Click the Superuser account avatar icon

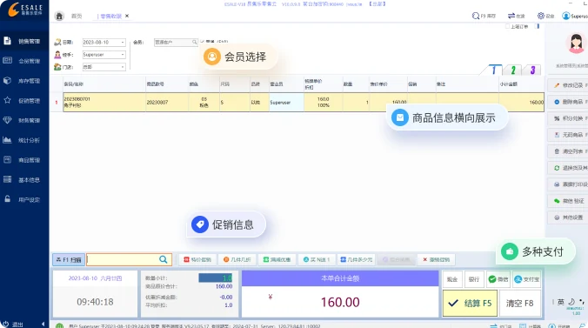[x=566, y=16]
